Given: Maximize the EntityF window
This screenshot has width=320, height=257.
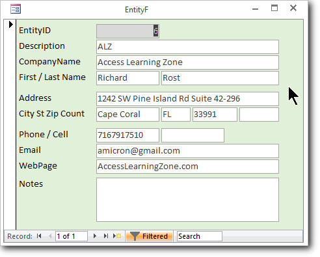Looking at the screenshot, I should coord(274,8).
